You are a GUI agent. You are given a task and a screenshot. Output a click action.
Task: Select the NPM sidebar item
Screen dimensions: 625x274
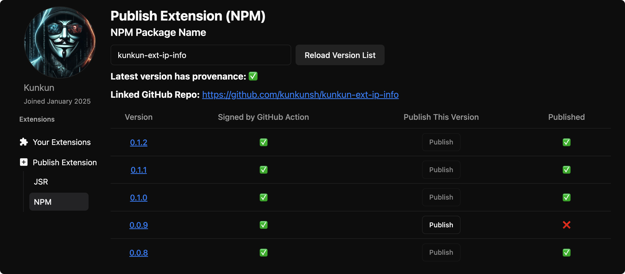click(59, 202)
